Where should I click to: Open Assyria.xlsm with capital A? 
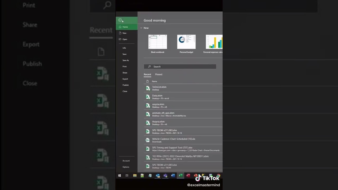coord(183,123)
